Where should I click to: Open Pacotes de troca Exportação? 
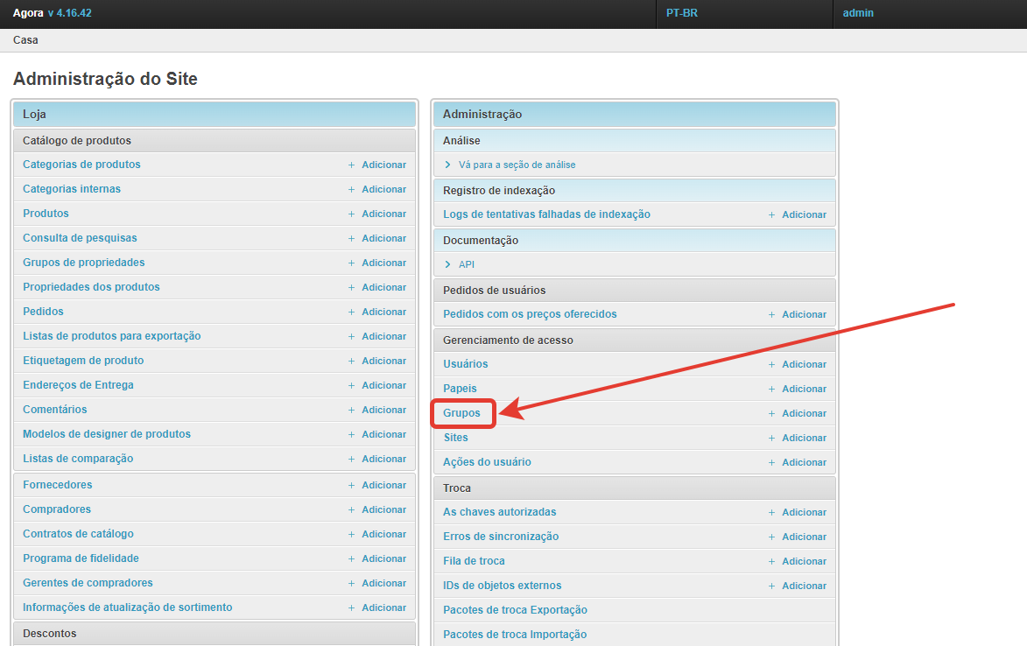(515, 610)
